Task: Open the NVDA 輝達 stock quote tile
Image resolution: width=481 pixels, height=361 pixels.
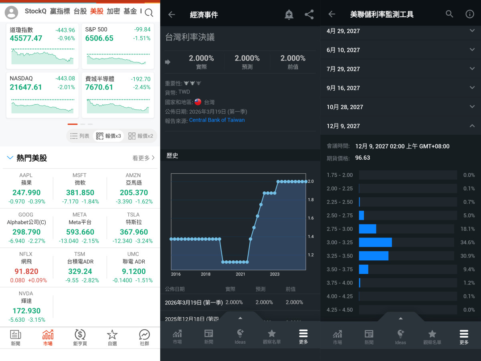Action: tap(27, 307)
